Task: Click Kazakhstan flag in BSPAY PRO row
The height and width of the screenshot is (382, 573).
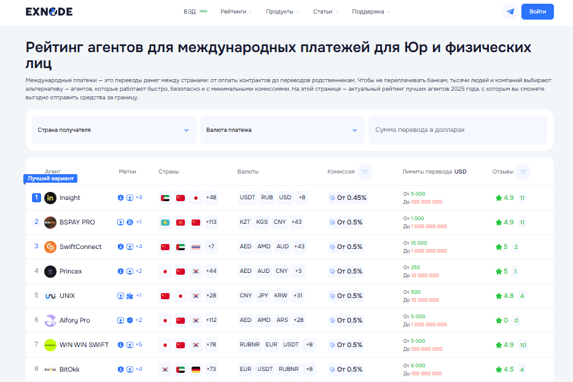Action: click(165, 222)
